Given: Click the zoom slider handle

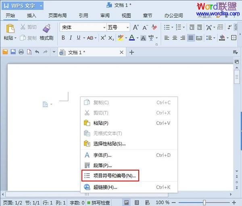Looking at the screenshot, I should (x=204, y=202).
